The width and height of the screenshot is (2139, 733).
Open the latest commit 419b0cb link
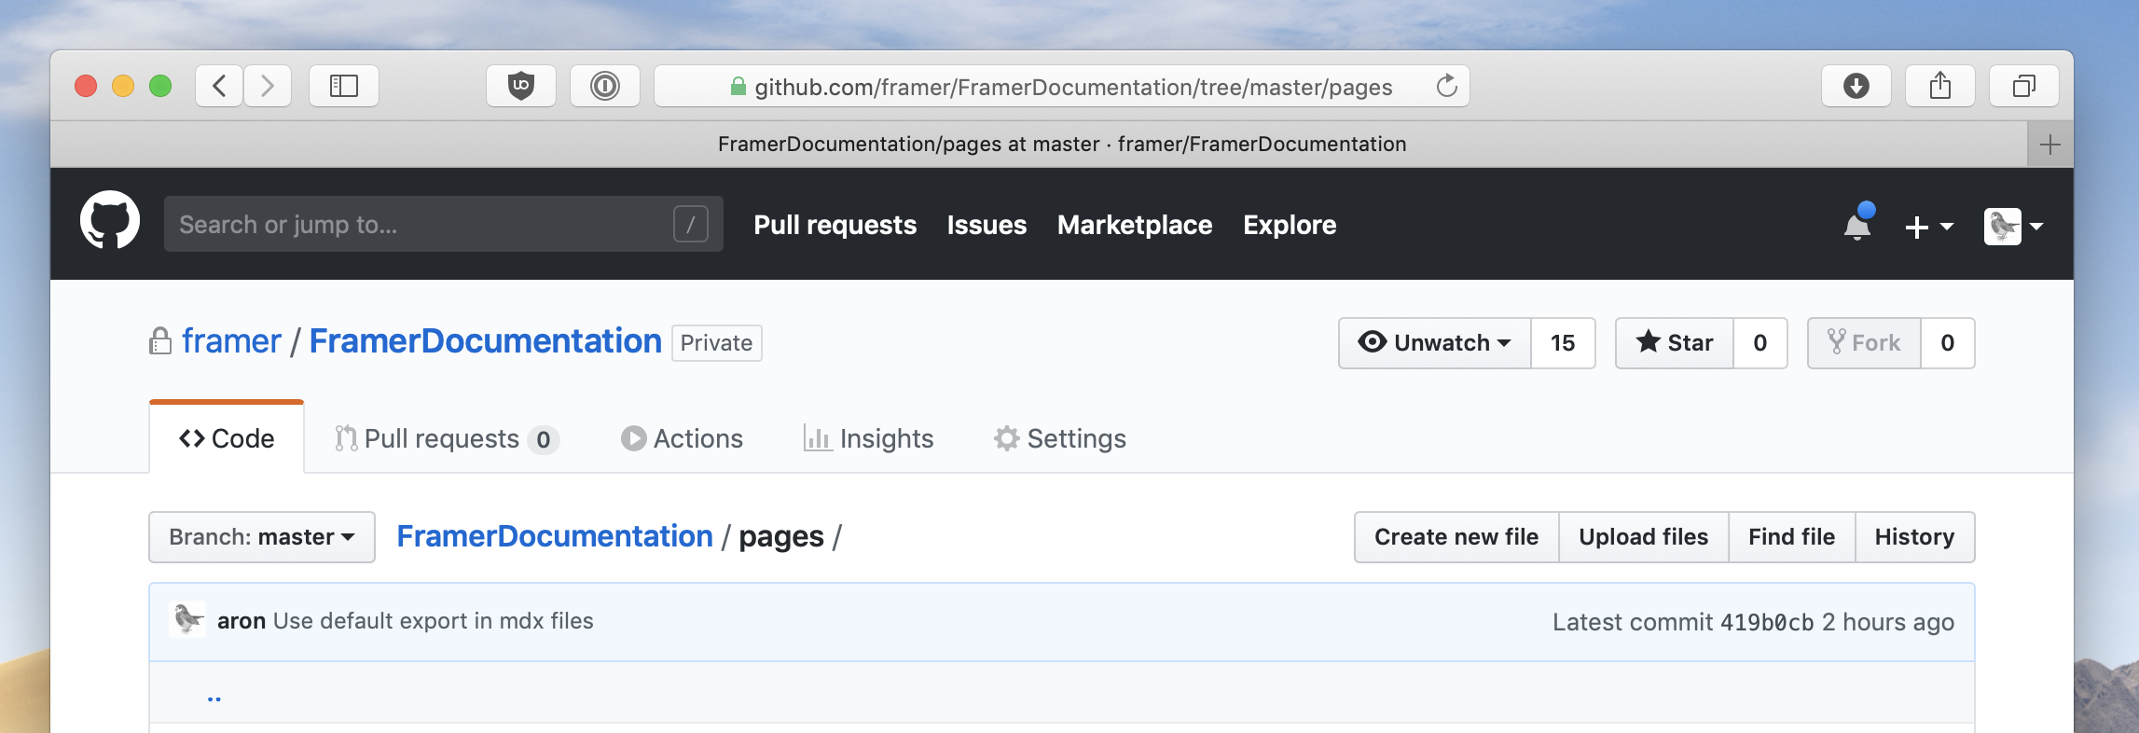[x=1766, y=622]
